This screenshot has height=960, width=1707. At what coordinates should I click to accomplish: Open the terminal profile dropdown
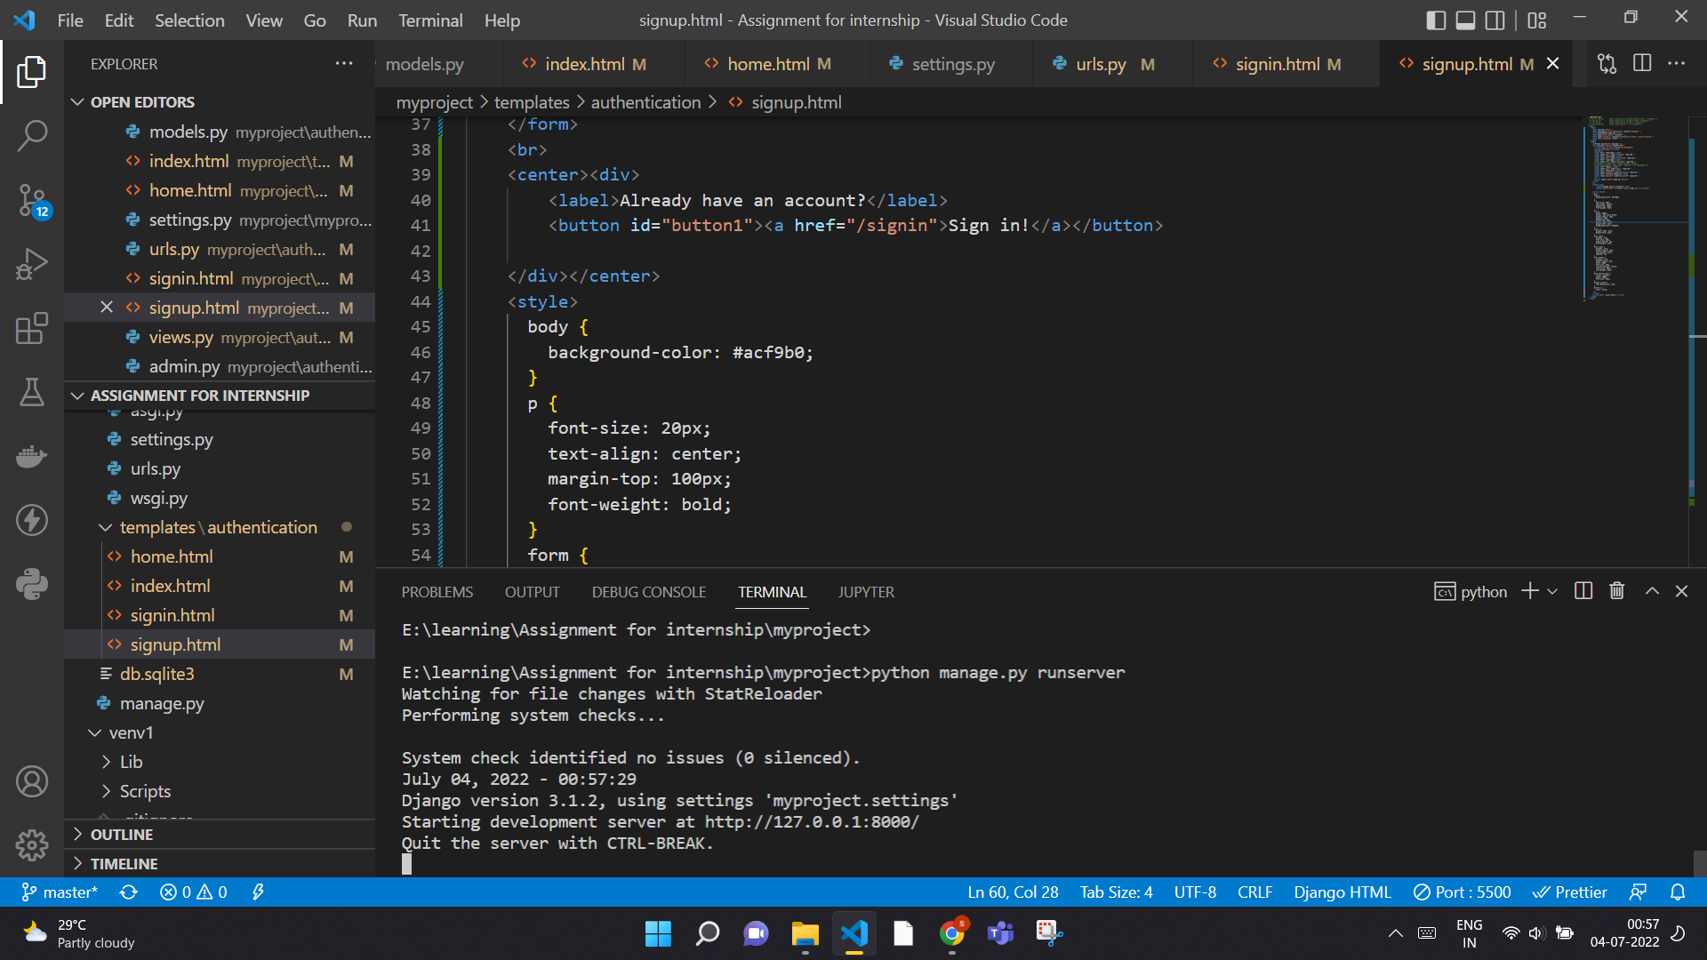[x=1553, y=591]
